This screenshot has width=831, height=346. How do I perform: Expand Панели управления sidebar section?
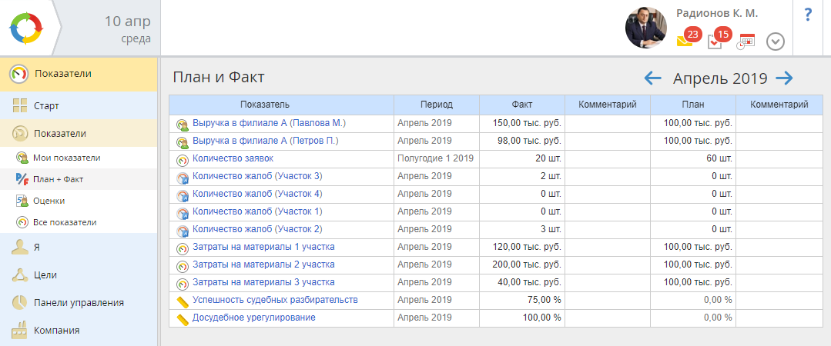pos(79,302)
